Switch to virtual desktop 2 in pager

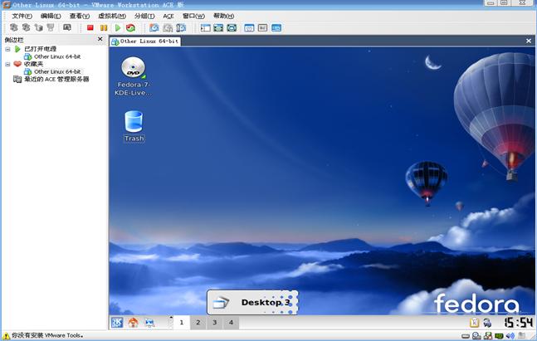point(198,323)
